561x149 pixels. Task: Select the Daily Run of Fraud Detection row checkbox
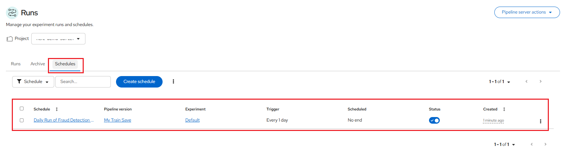pos(22,120)
